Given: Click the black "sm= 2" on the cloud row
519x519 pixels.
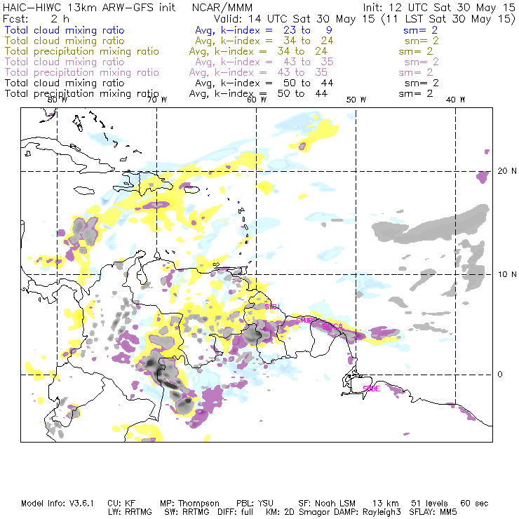Looking at the screenshot, I should (422, 83).
